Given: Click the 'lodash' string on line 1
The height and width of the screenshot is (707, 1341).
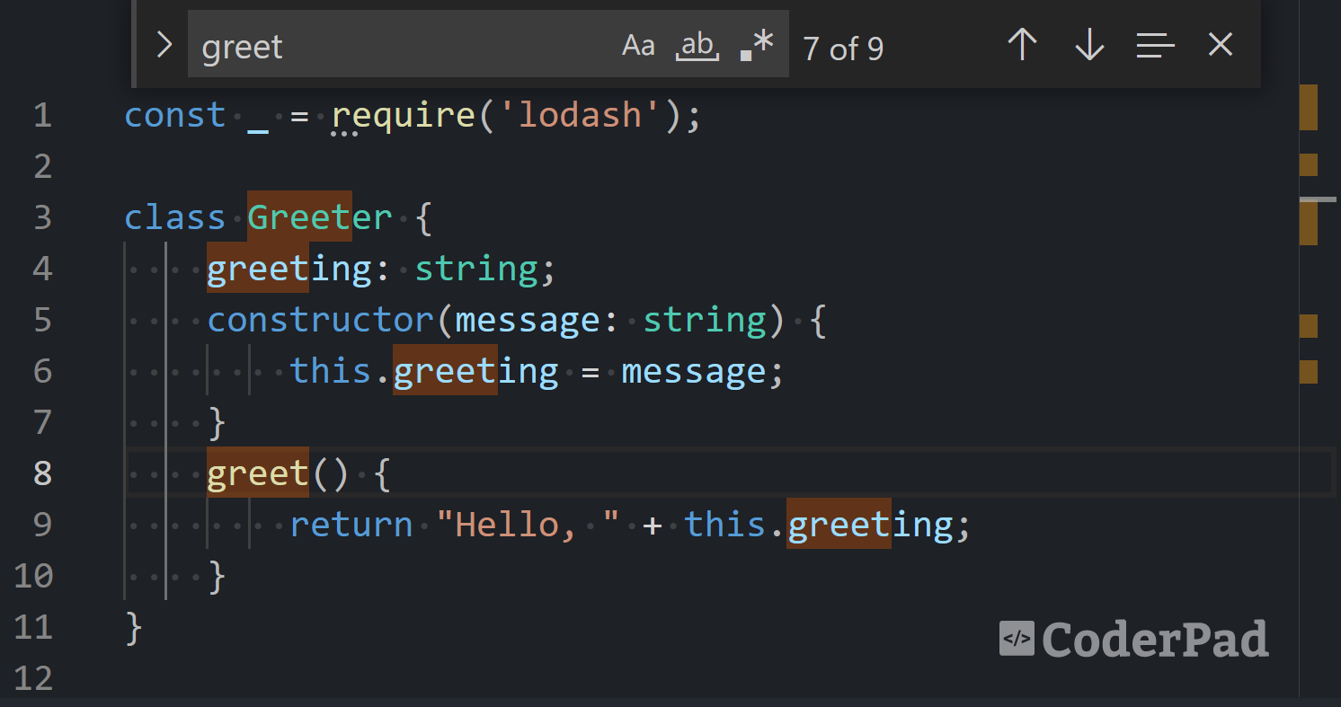Looking at the screenshot, I should click(x=580, y=116).
